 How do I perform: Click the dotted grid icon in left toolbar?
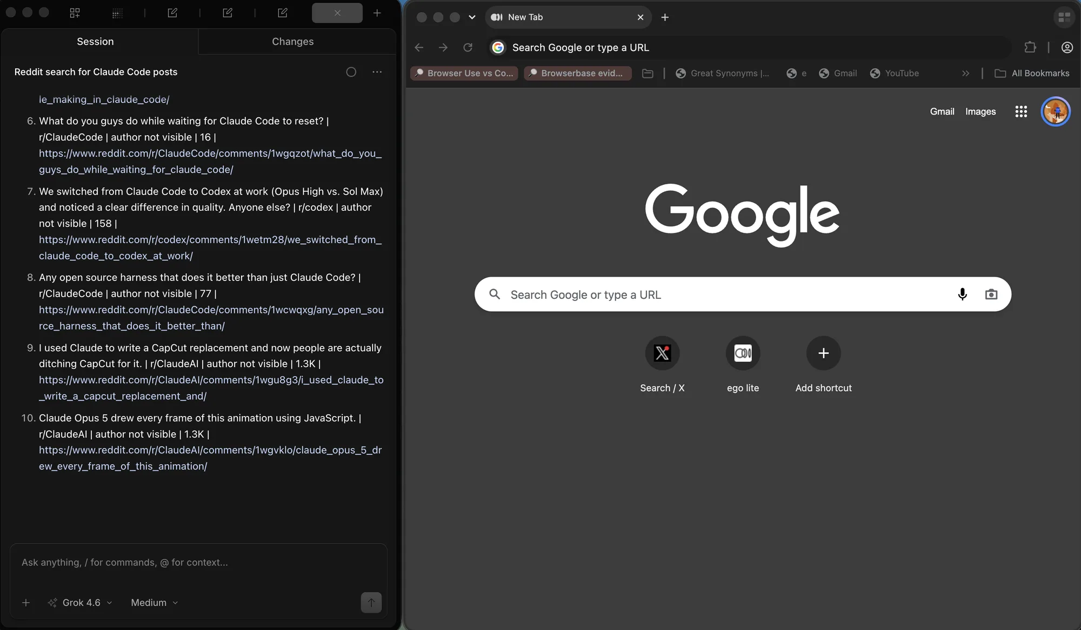click(117, 13)
